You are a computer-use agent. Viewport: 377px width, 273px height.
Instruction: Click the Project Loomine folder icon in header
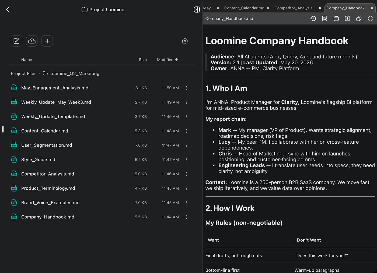[84, 10]
